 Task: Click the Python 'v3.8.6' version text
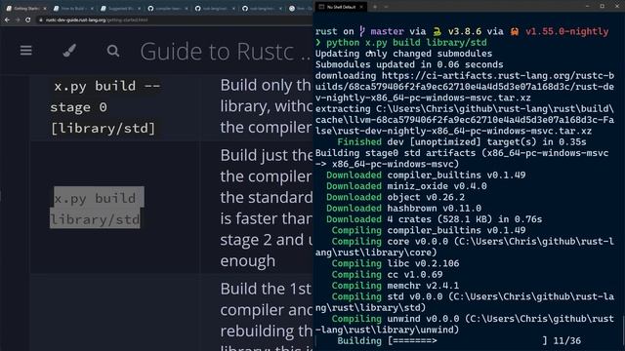465,31
